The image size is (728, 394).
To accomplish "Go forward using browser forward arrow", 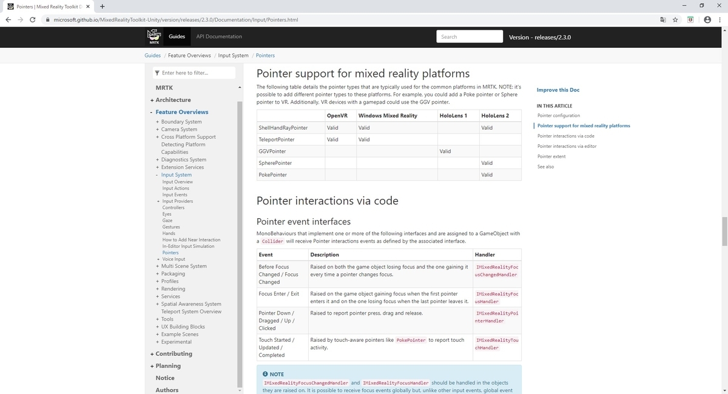I will tap(19, 19).
